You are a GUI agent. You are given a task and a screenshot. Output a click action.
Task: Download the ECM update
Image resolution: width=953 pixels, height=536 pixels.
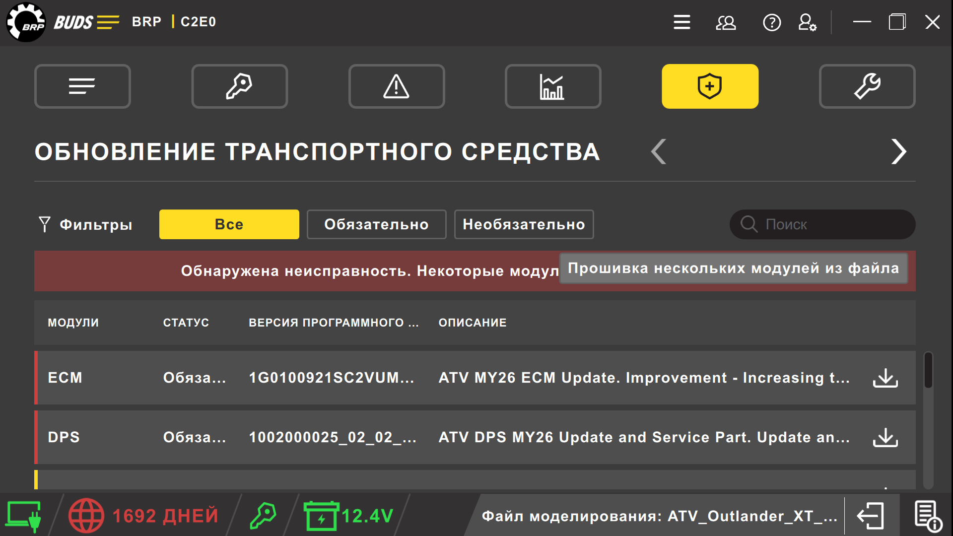885,378
